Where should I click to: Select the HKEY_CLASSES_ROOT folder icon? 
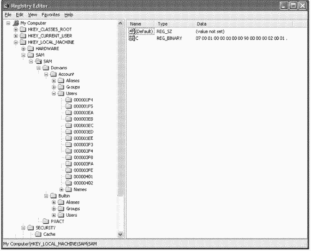(x=23, y=29)
